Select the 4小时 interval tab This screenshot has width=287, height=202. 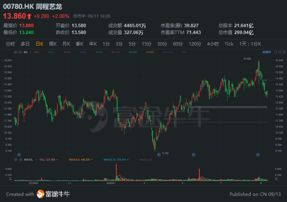click(x=213, y=44)
